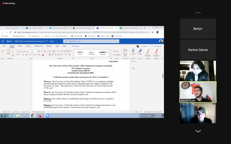Open the font color dropdown arrow

(45, 55)
